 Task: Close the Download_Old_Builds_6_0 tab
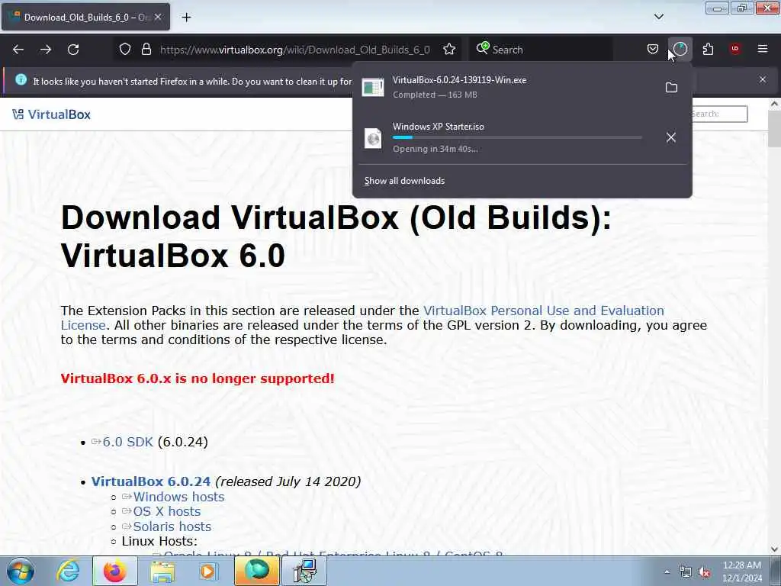(158, 17)
